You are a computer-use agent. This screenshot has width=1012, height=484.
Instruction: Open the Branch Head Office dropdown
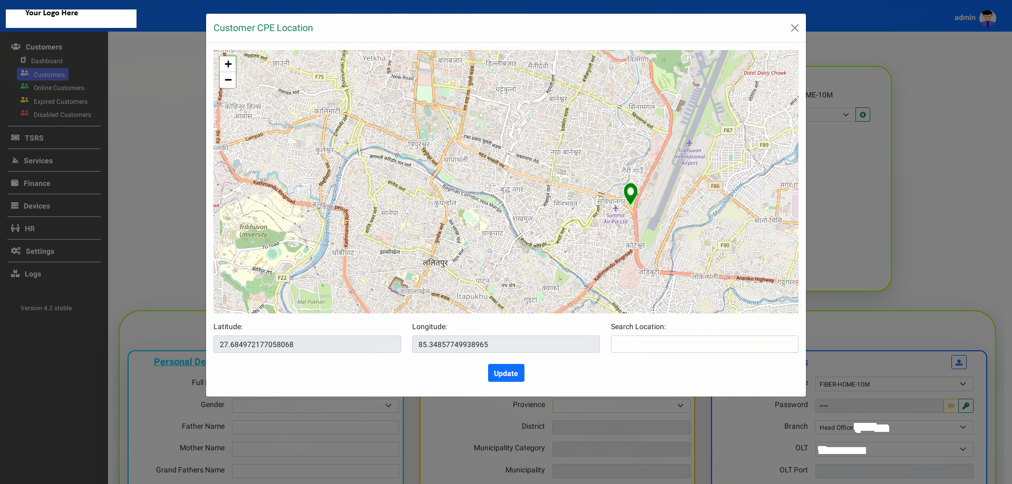click(x=893, y=427)
